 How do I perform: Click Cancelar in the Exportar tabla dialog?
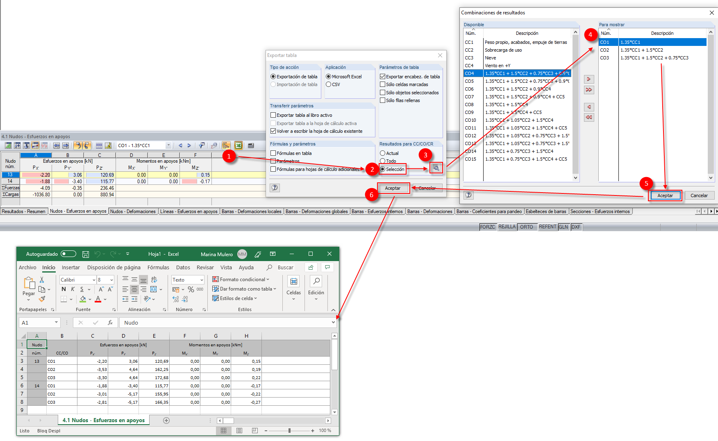point(427,188)
